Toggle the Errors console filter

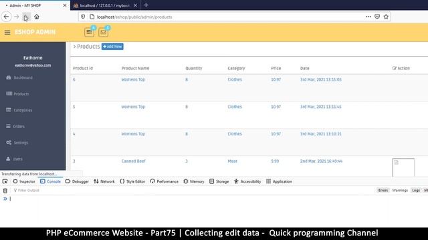383,191
